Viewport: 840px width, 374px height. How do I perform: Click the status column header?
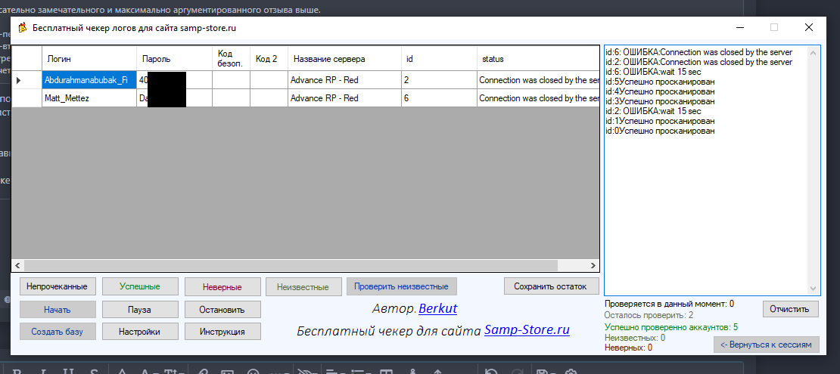pos(538,59)
